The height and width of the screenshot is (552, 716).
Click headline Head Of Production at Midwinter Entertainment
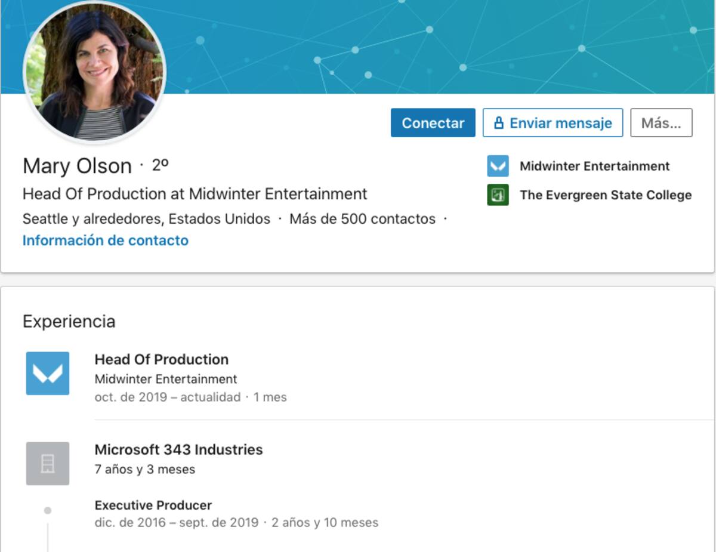tap(195, 194)
